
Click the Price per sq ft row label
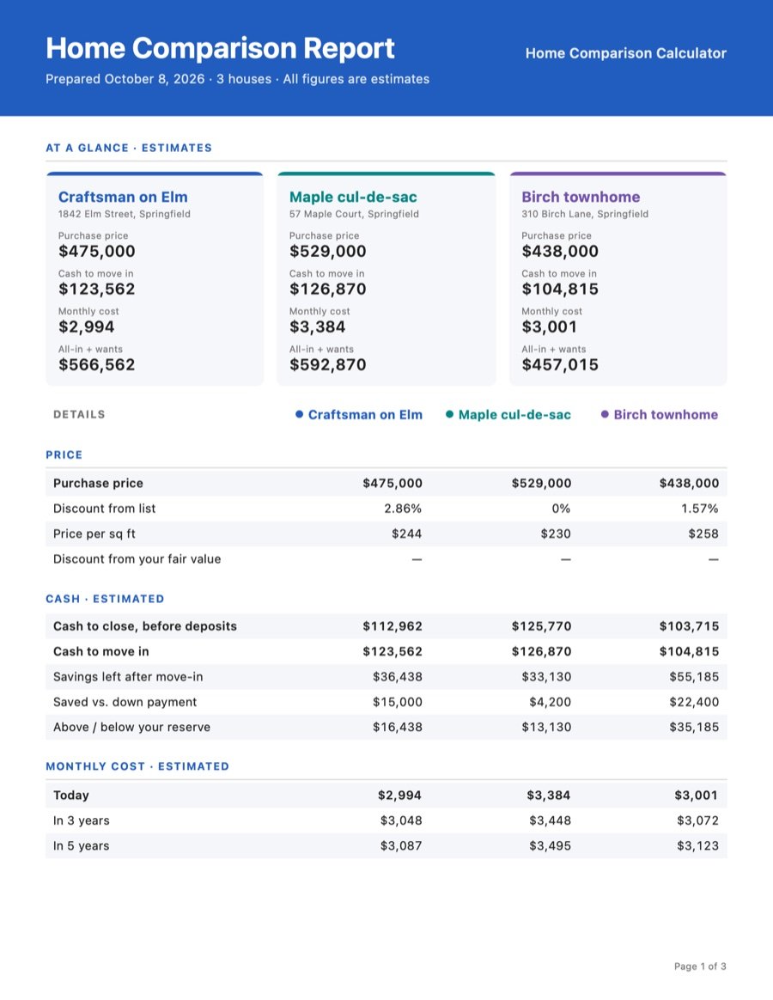click(94, 534)
